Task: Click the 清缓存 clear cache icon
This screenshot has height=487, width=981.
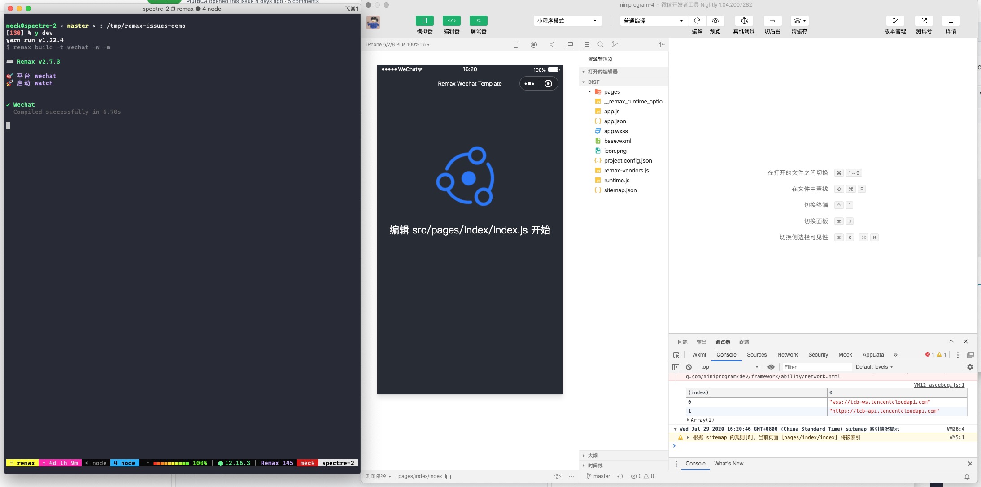Action: coord(799,21)
